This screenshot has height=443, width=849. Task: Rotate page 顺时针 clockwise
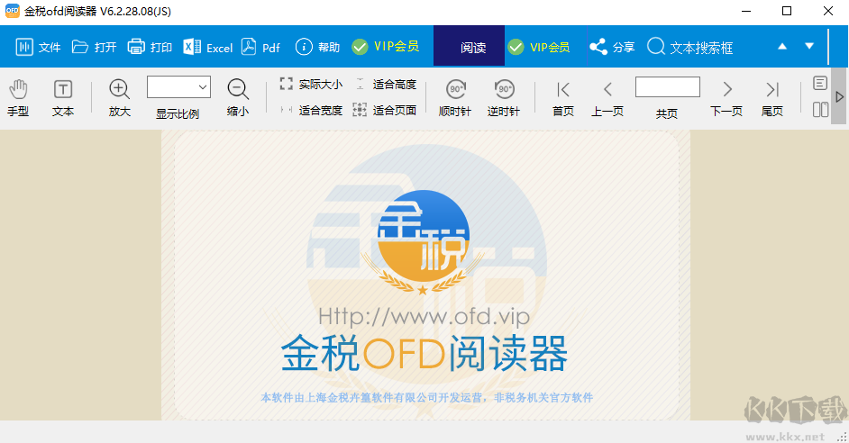pyautogui.click(x=455, y=98)
